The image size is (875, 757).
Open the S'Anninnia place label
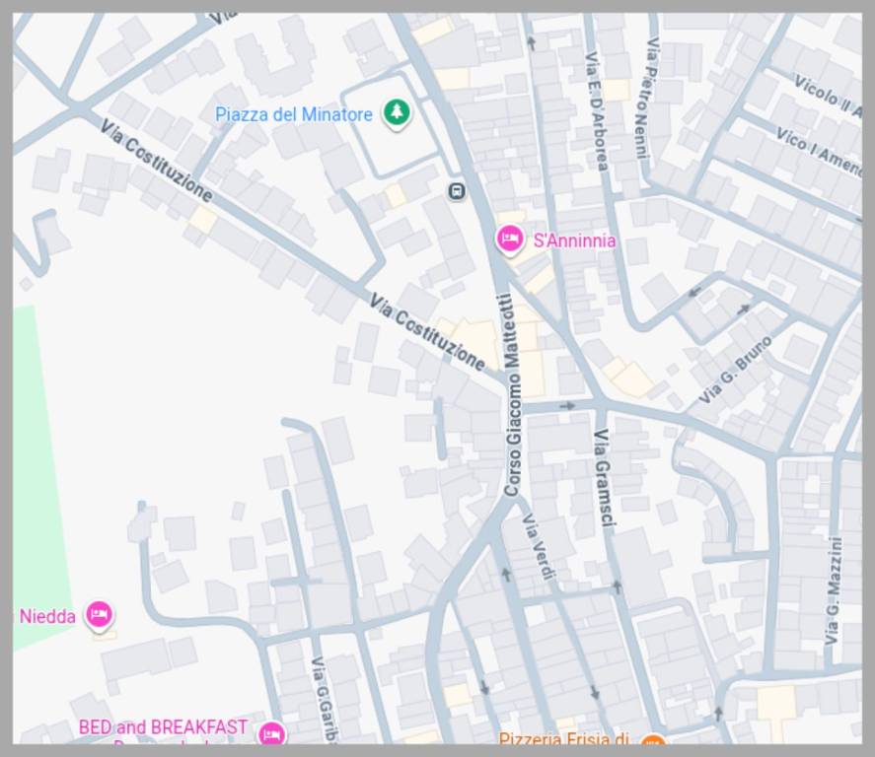574,241
